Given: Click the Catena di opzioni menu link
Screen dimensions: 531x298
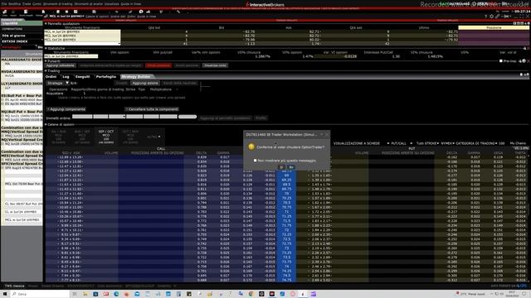Looking at the screenshot, I should coord(96,17).
